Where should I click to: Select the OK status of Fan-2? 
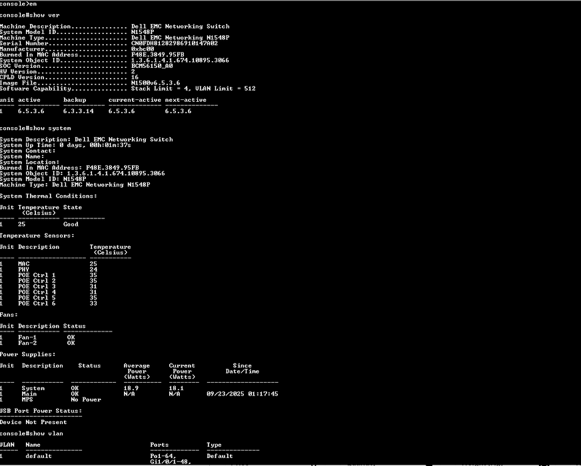pos(71,343)
